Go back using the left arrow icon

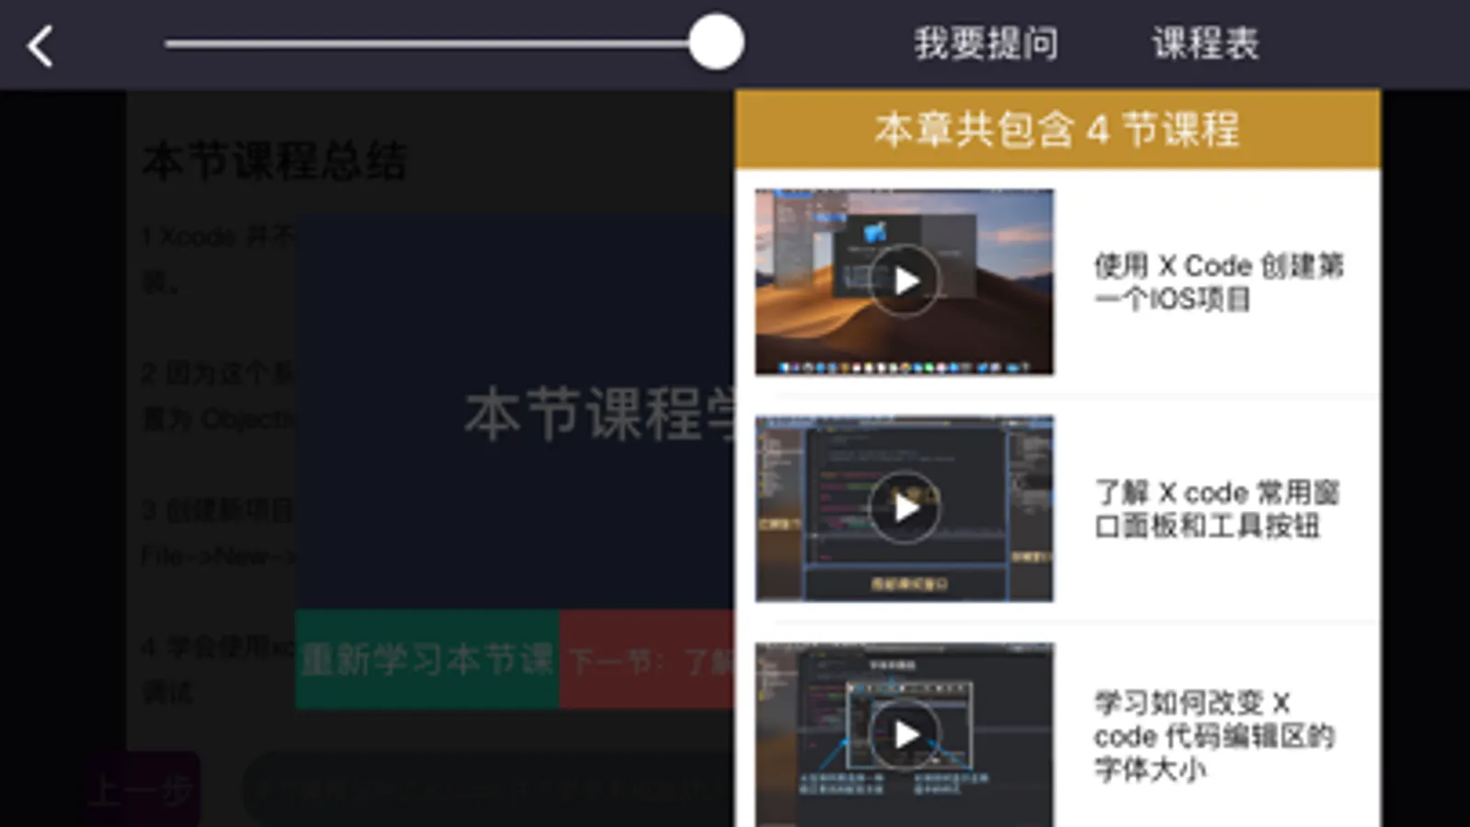pyautogui.click(x=40, y=45)
